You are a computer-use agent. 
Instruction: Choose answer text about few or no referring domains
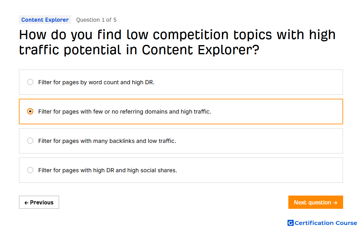[x=125, y=112]
